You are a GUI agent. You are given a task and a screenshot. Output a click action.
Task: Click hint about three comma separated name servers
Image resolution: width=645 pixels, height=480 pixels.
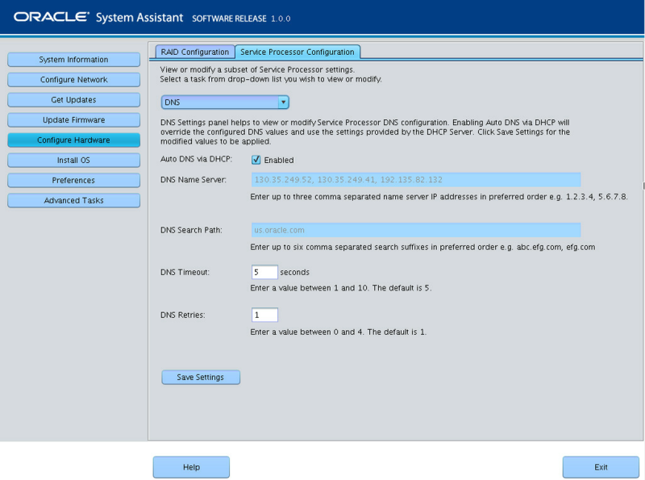pyautogui.click(x=439, y=197)
